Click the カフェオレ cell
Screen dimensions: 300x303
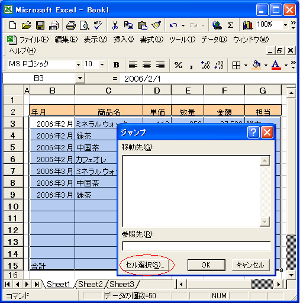tap(96, 159)
